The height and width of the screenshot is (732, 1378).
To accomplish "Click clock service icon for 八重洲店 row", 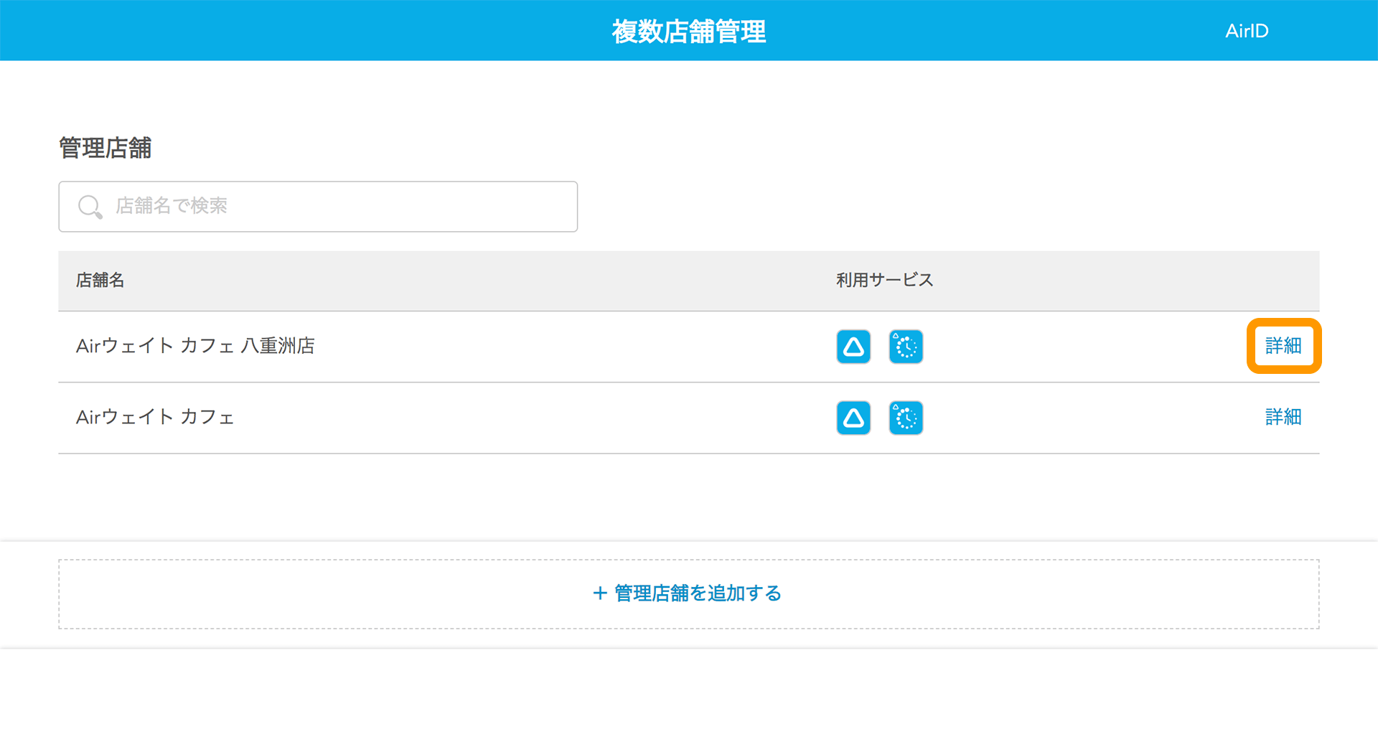I will (906, 347).
